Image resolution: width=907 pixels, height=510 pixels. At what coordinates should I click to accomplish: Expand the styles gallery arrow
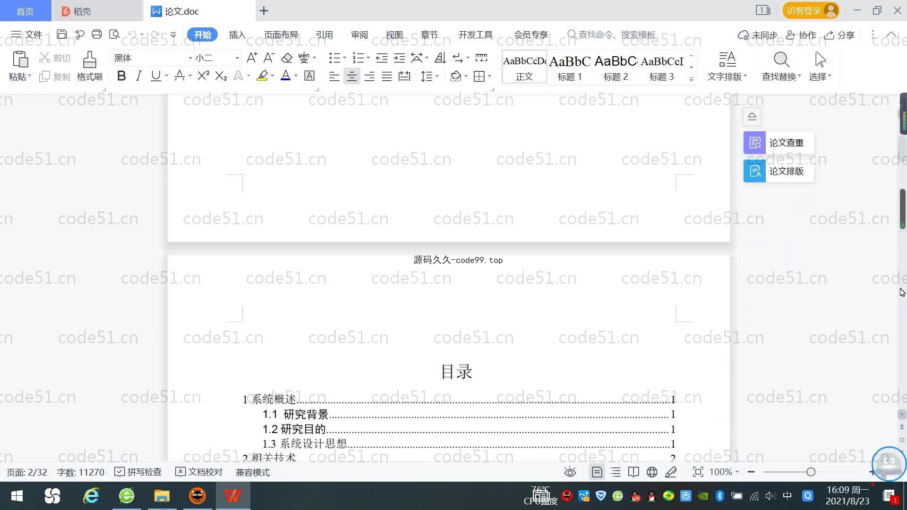click(x=691, y=79)
